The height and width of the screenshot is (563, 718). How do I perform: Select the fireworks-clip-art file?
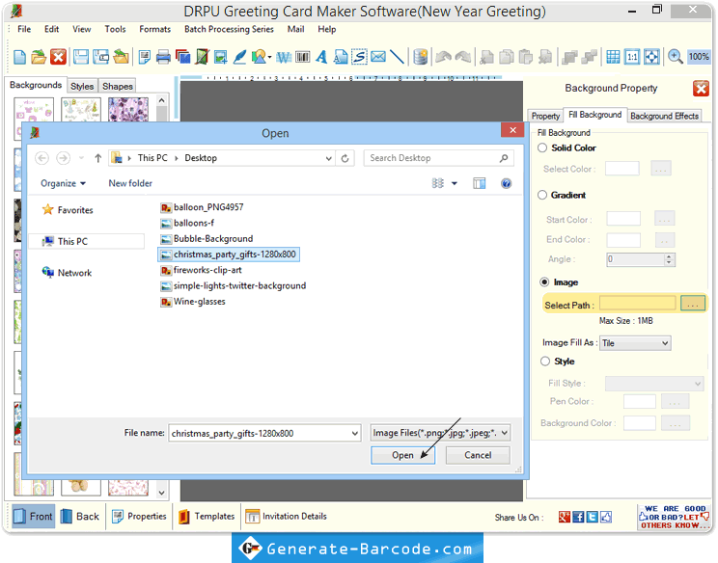click(201, 270)
